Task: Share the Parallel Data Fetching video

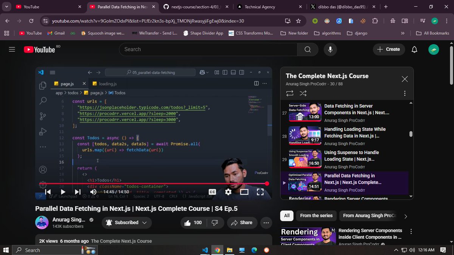Action: pos(242,223)
